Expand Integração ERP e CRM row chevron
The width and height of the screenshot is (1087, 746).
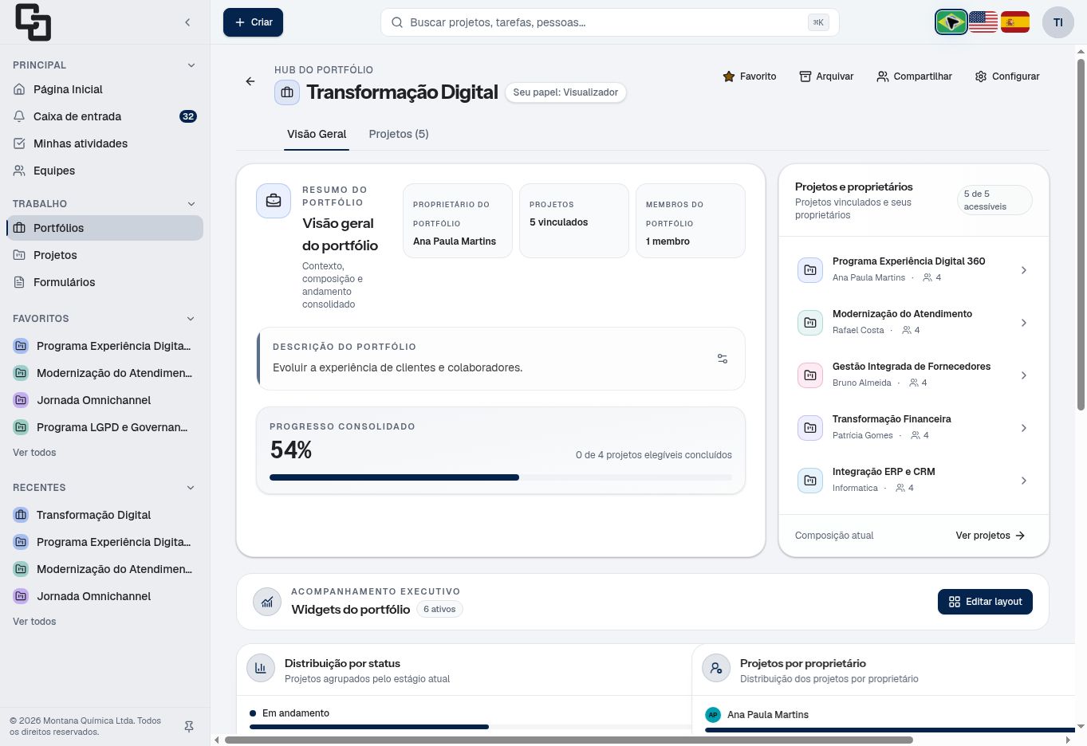[x=1024, y=481]
